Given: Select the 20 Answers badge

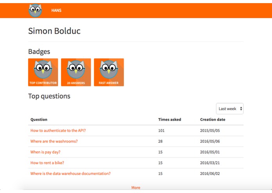Looking at the screenshot, I should pyautogui.click(x=76, y=72).
